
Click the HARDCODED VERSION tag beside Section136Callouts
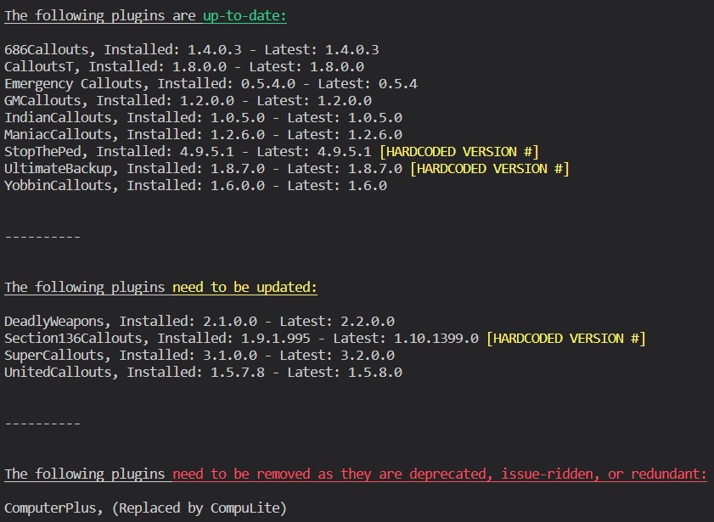click(x=565, y=339)
